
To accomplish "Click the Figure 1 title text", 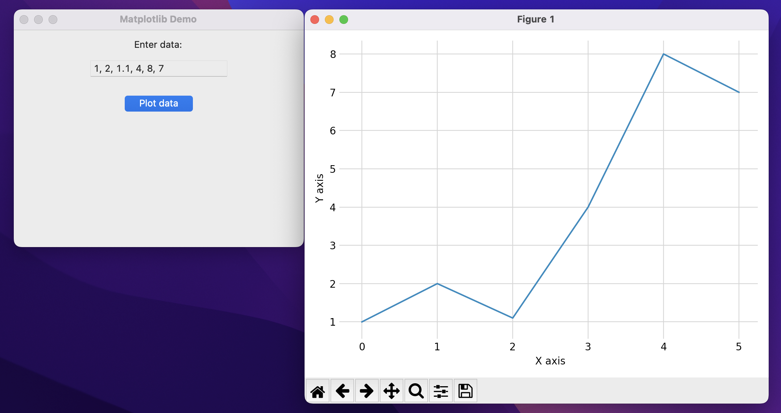I will click(536, 19).
